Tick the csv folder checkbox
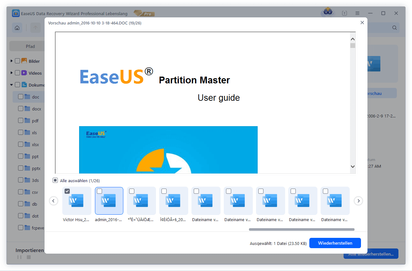 [21, 192]
